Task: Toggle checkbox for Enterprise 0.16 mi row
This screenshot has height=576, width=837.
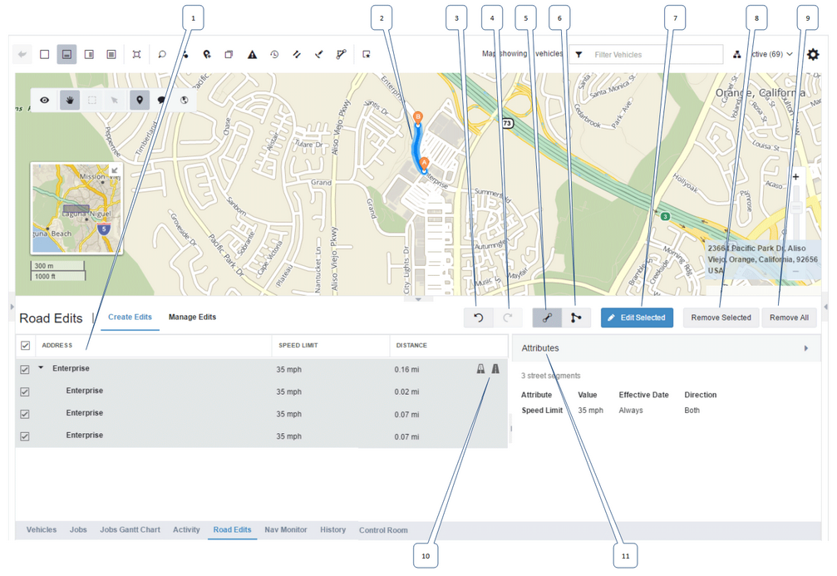Action: pos(25,369)
